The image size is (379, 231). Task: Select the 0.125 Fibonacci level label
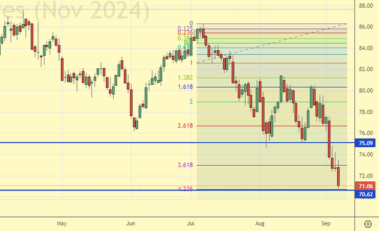click(186, 28)
